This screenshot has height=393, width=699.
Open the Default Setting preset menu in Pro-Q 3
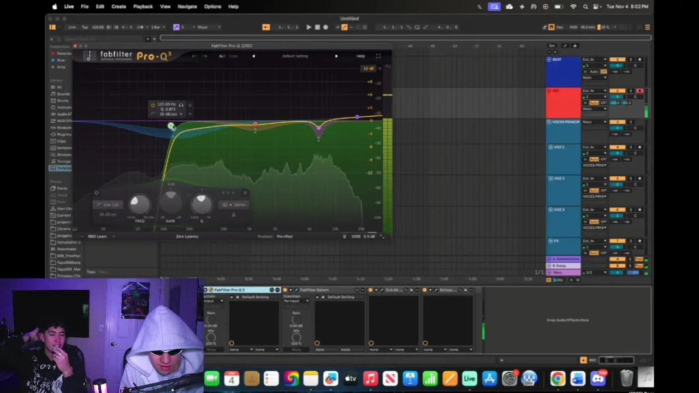pos(295,56)
